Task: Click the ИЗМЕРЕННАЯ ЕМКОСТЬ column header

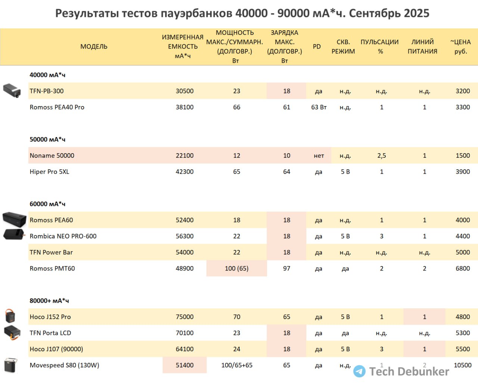Action: click(183, 47)
